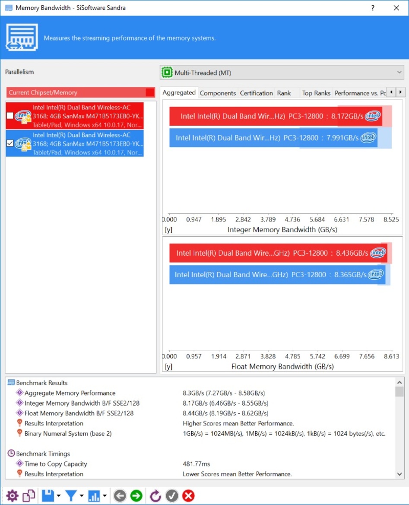Click the [y] label under the Float chart

(x=168, y=366)
